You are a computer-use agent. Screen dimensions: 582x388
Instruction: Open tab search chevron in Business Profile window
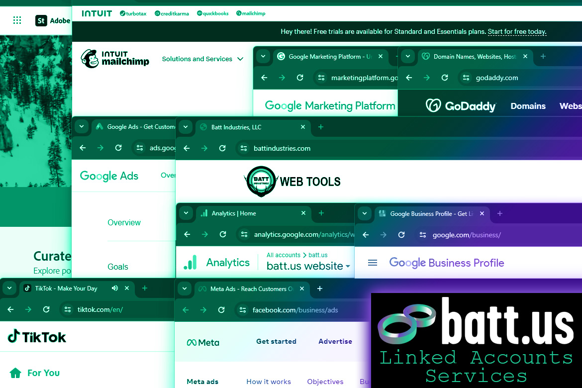tap(365, 213)
